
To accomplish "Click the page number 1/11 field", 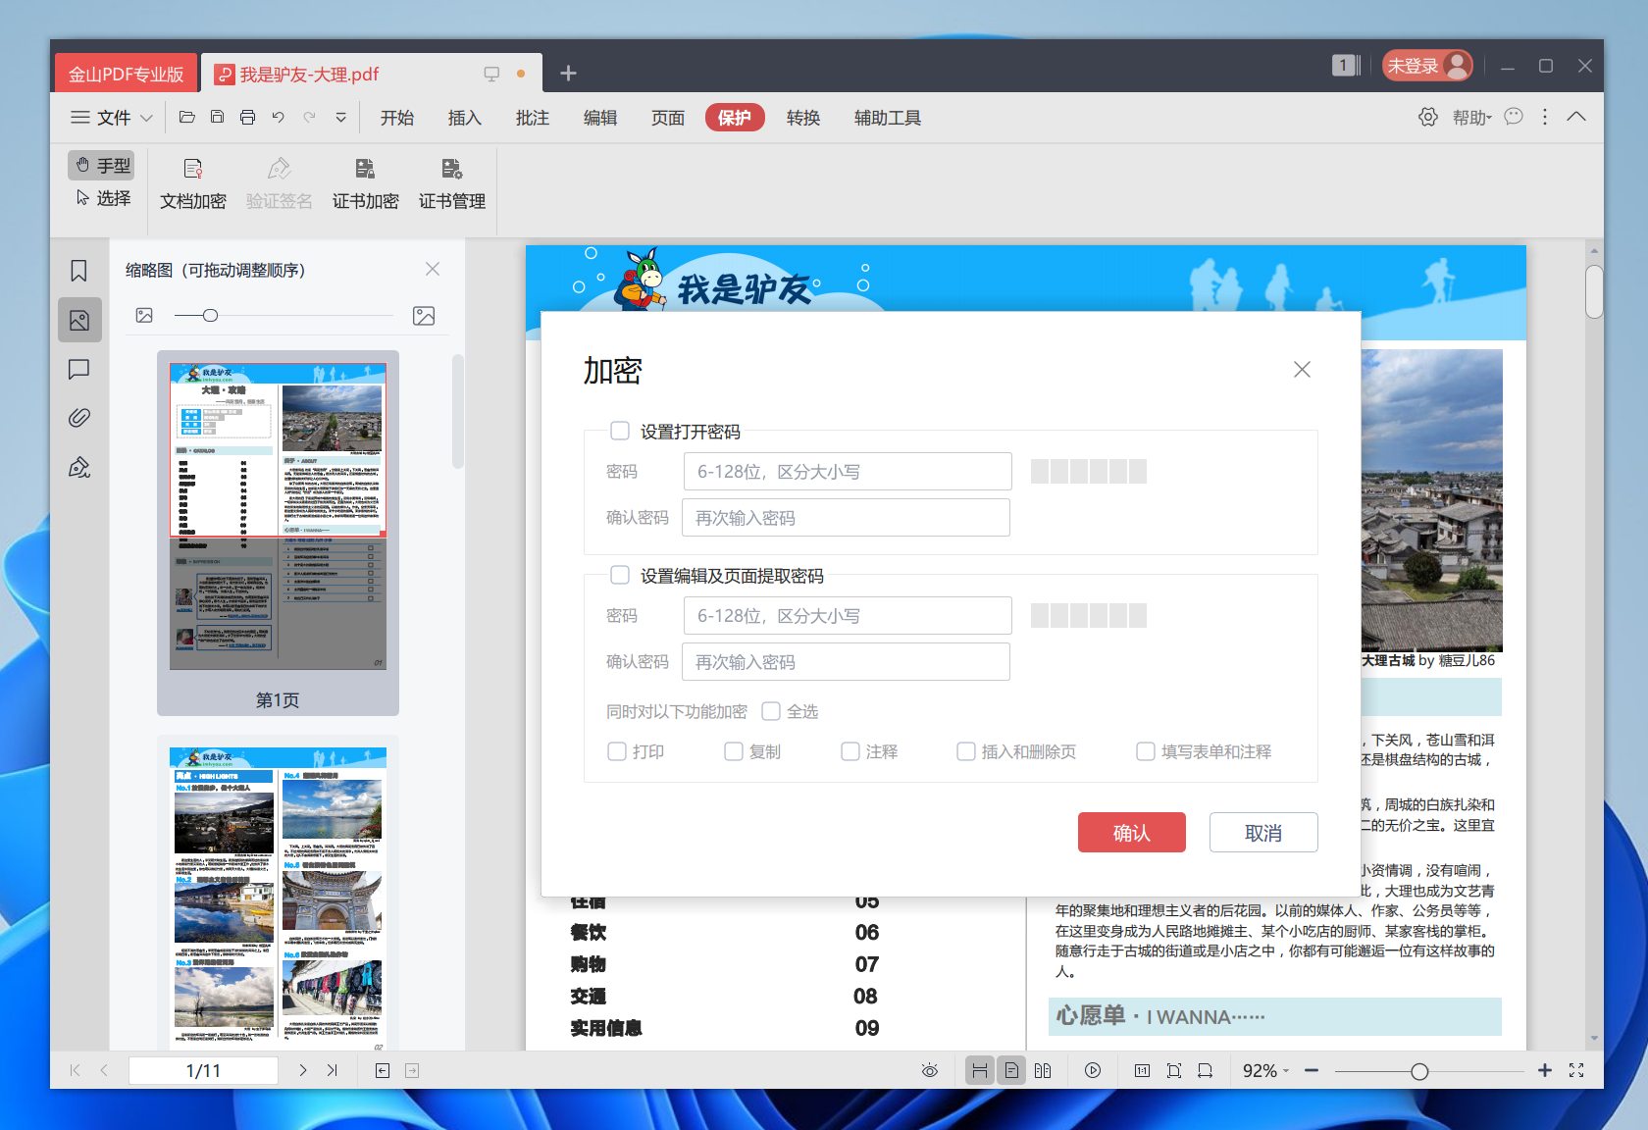I will [x=203, y=1070].
